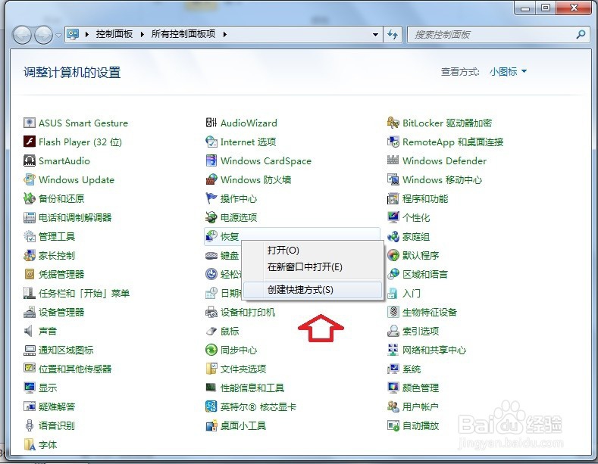Click the 控制面板 breadcrumb
Image resolution: width=598 pixels, height=464 pixels.
point(114,34)
